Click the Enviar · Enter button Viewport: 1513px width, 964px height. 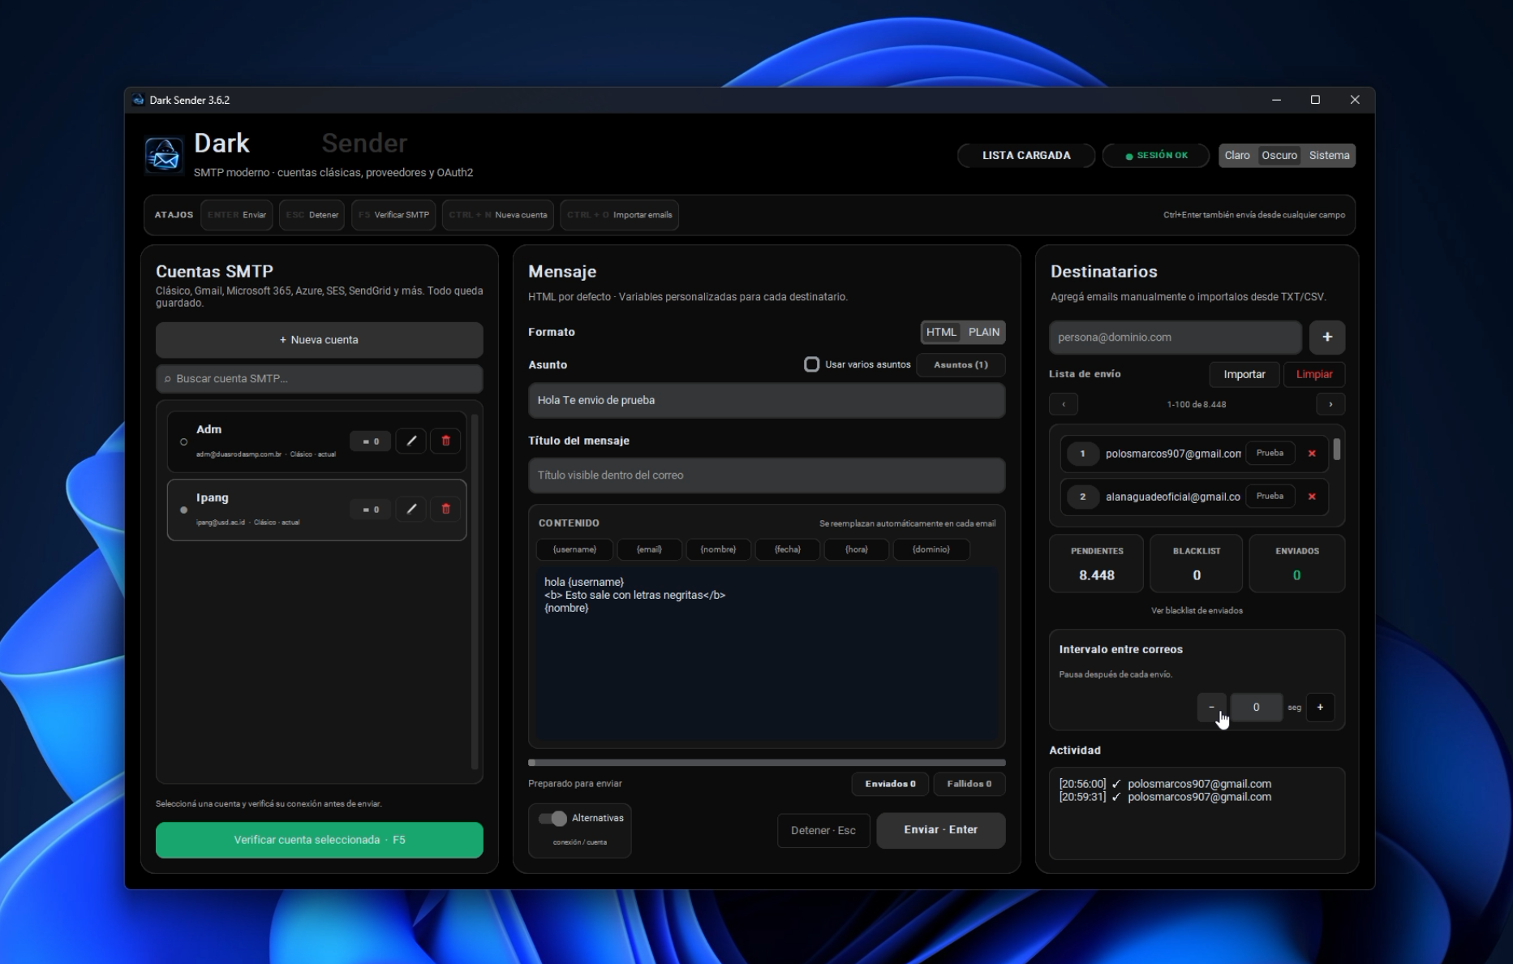(941, 830)
